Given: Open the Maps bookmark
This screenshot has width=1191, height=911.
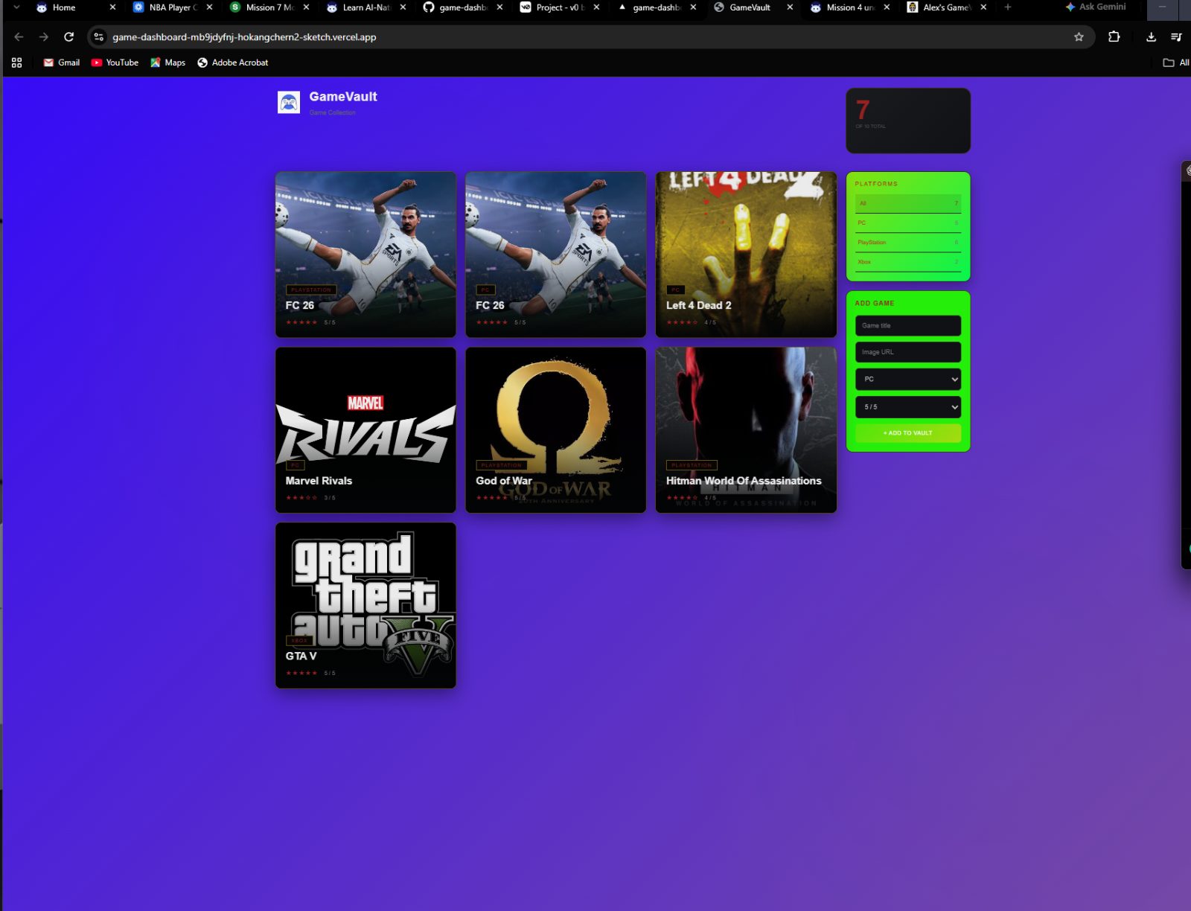Looking at the screenshot, I should coord(167,63).
